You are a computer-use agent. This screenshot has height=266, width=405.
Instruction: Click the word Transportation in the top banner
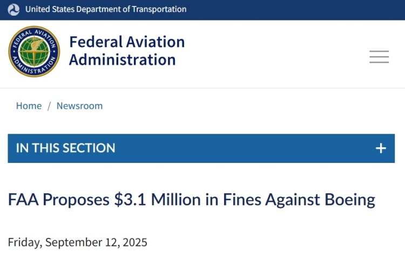pyautogui.click(x=159, y=10)
